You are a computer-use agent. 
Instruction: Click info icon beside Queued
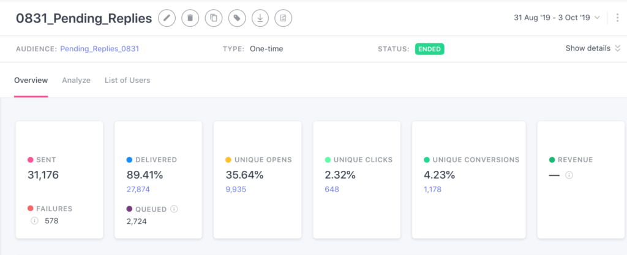click(174, 209)
